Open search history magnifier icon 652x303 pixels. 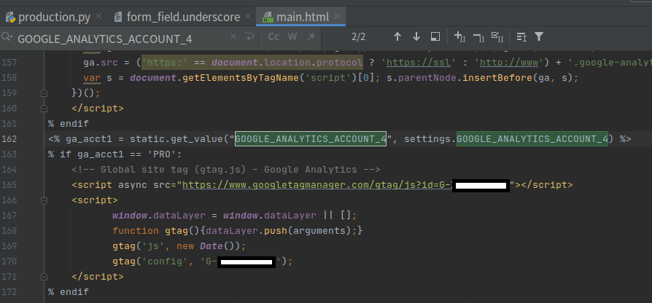(7, 37)
